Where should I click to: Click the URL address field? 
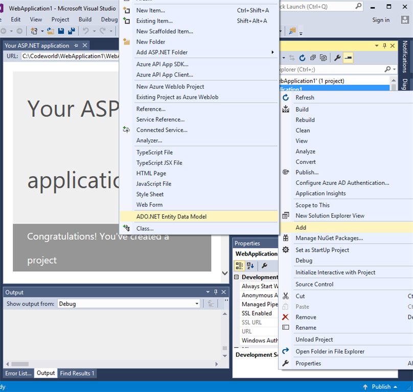[x=70, y=56]
